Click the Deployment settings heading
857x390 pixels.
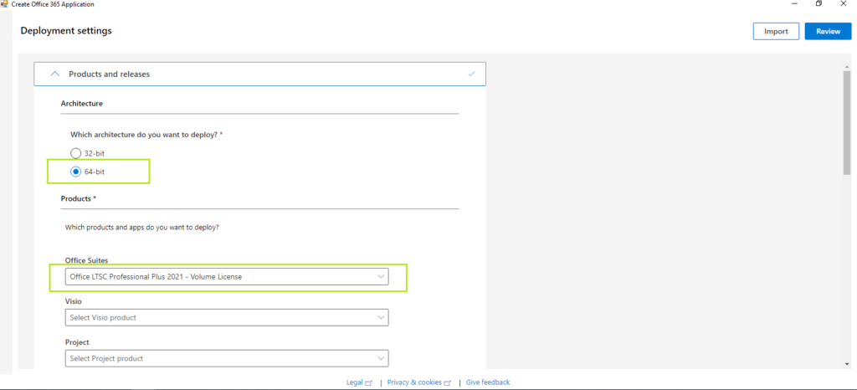pyautogui.click(x=66, y=31)
